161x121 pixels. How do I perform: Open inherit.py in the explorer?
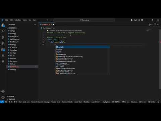pos(14,50)
